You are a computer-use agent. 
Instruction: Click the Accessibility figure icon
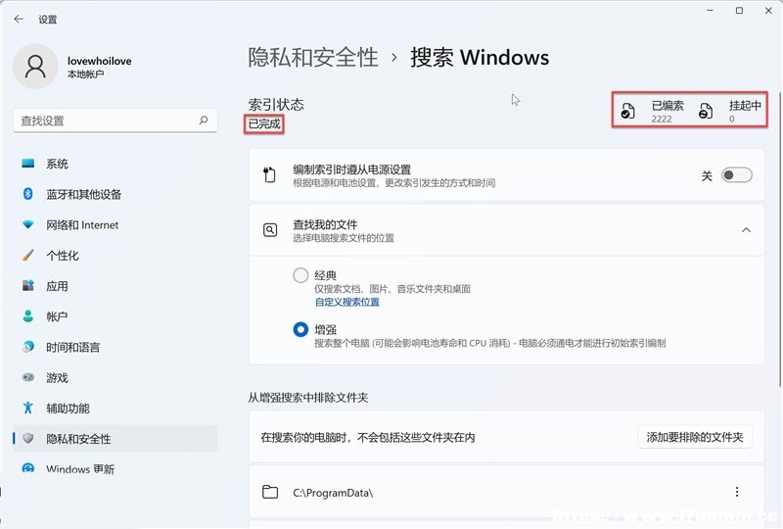pos(28,408)
